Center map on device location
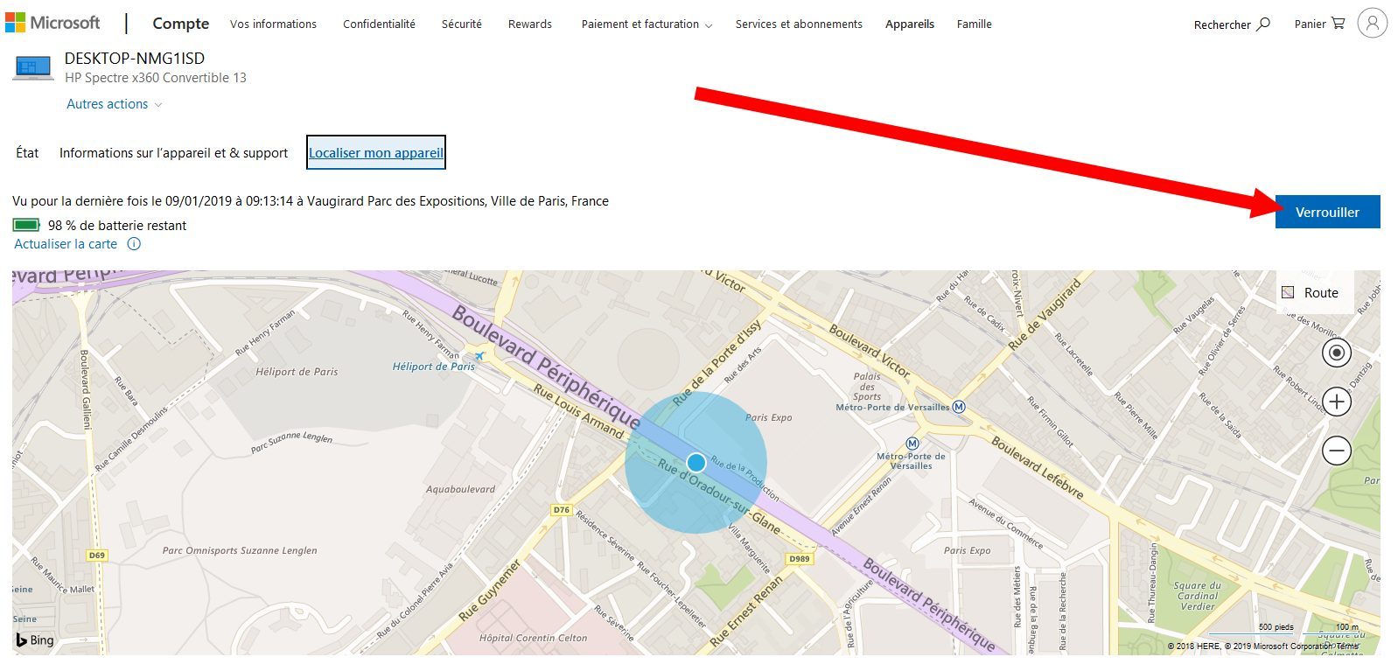The width and height of the screenshot is (1398, 671). point(1336,353)
